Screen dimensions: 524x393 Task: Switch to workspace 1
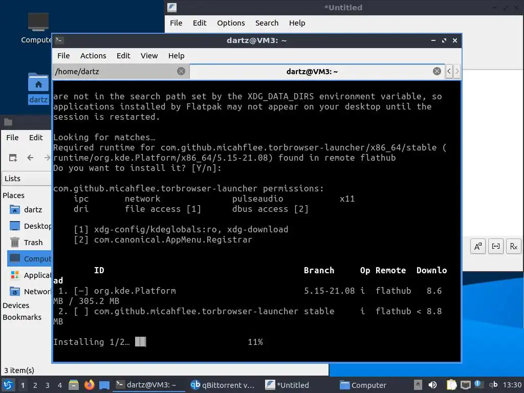tap(23, 385)
